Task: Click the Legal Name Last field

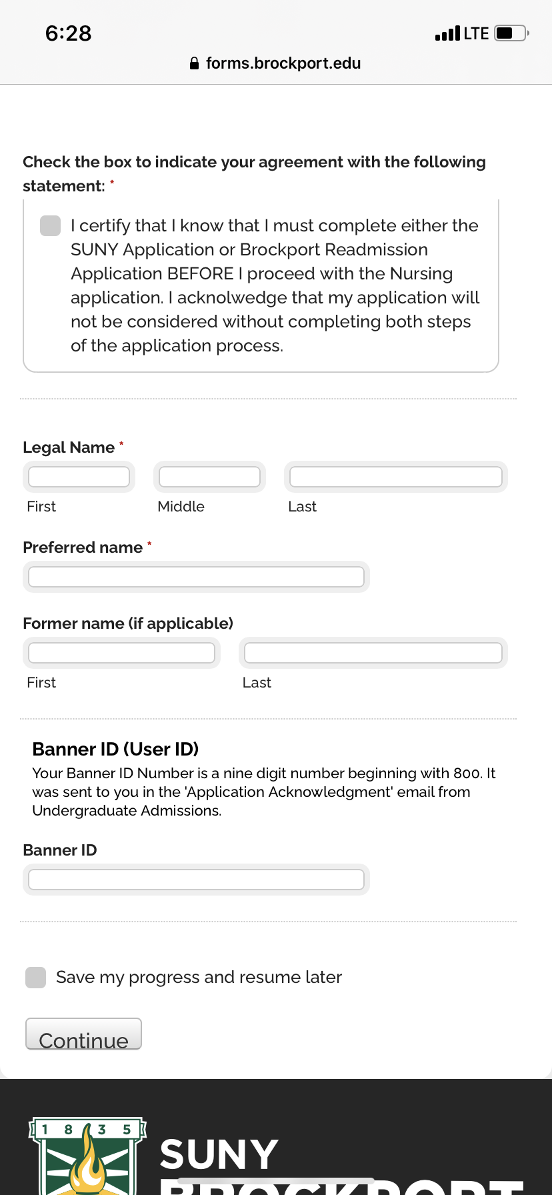Action: (396, 477)
